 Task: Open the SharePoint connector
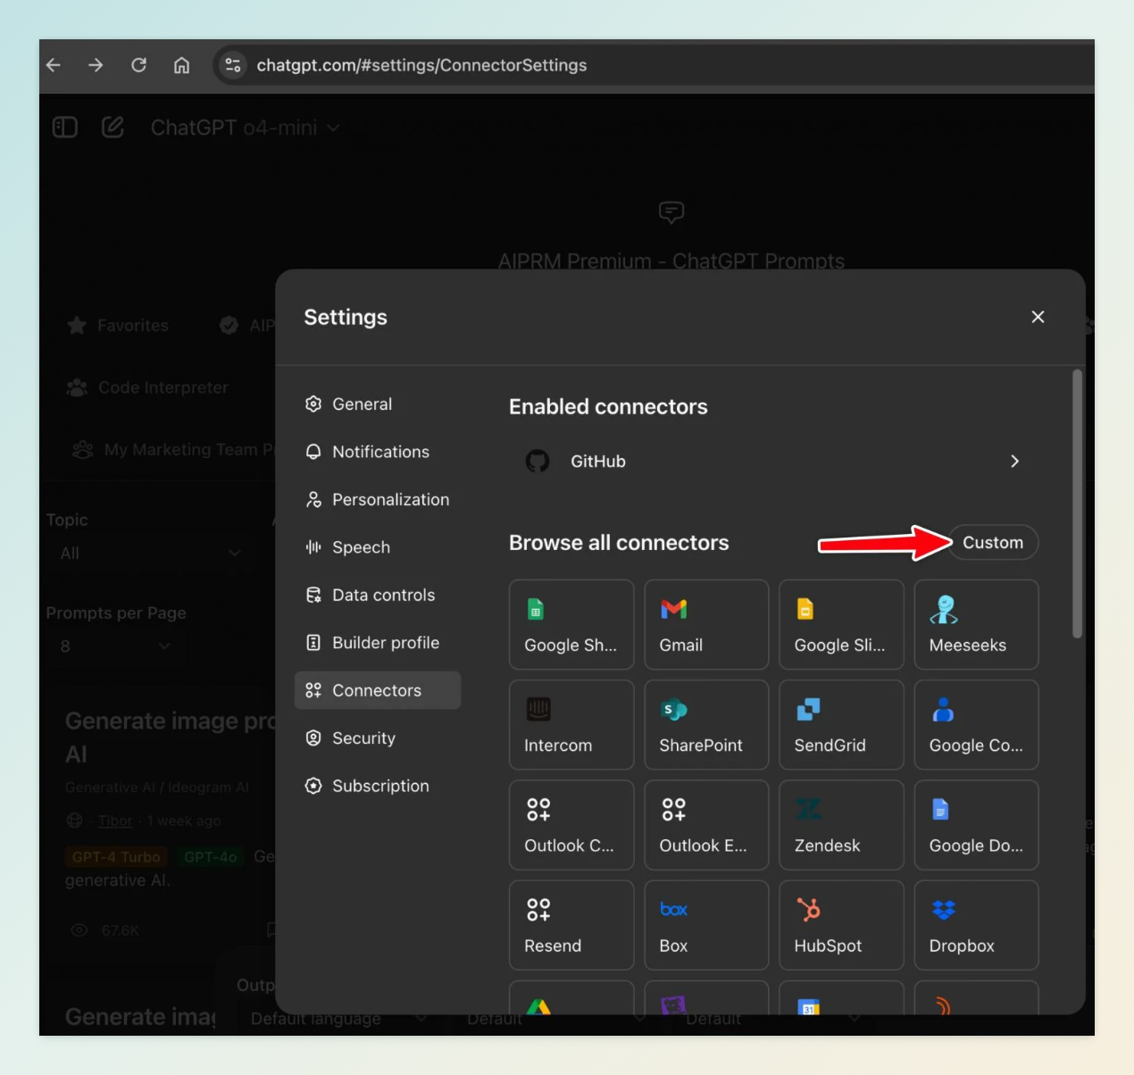[706, 725]
